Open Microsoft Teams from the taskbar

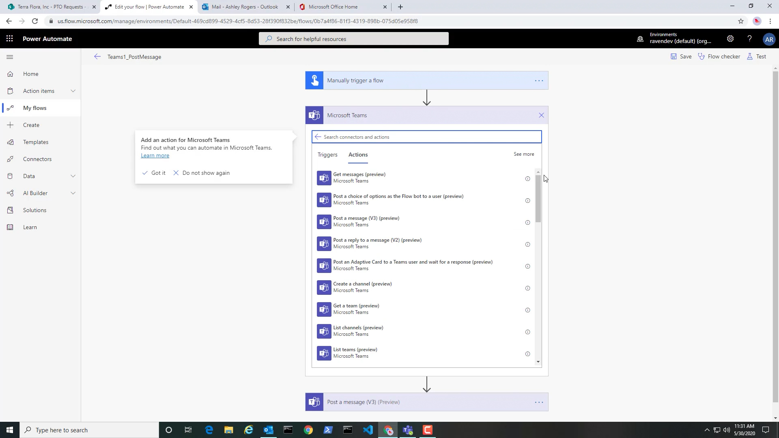[x=408, y=430]
